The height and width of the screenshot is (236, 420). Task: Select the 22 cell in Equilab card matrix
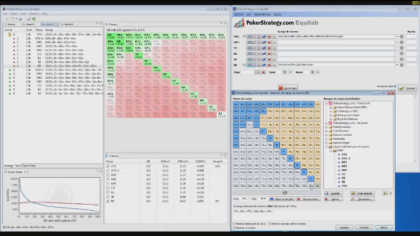(x=317, y=186)
